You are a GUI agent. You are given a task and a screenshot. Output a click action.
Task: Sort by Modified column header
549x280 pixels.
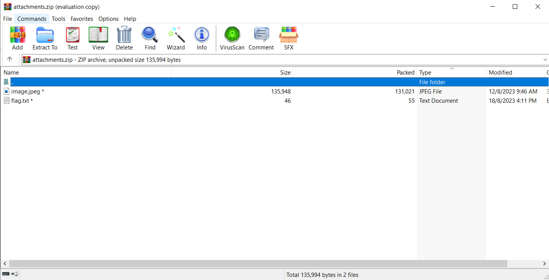tap(500, 72)
